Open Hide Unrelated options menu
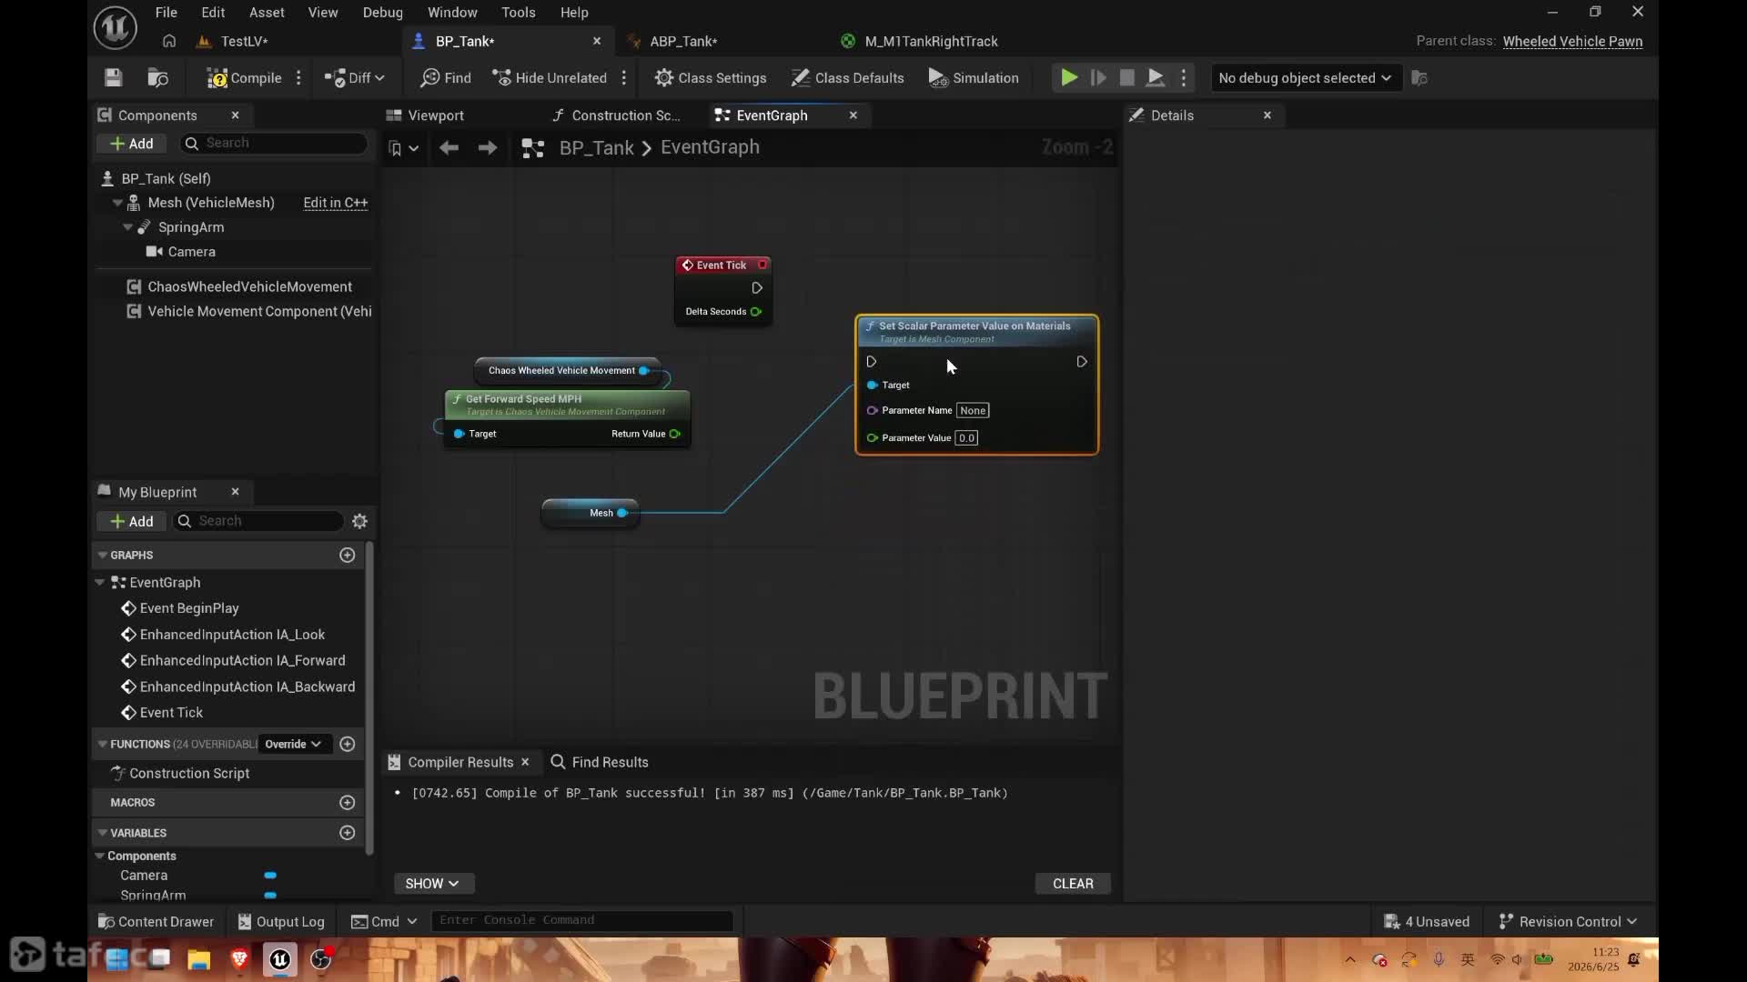Screen dimensions: 1747x982 [624, 78]
